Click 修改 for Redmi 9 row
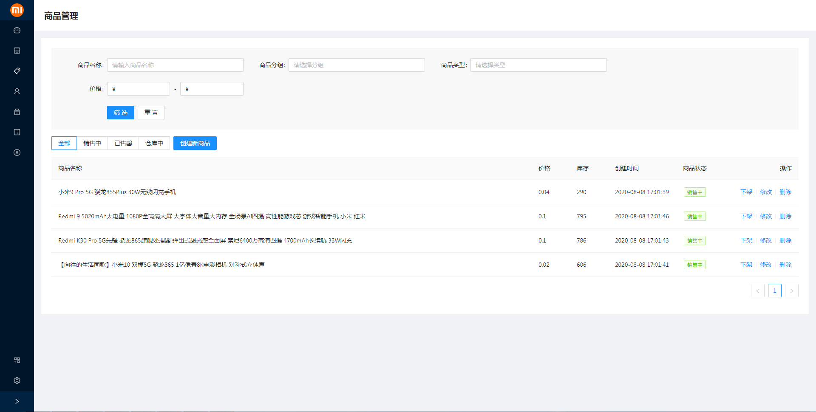This screenshot has height=412, width=816. 766,216
